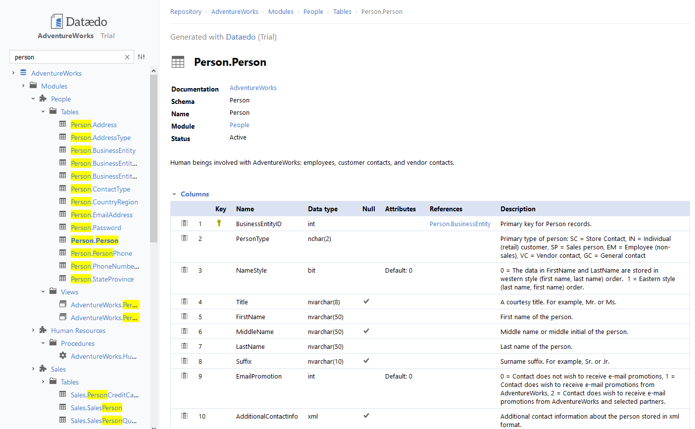The width and height of the screenshot is (695, 429).
Task: Expand the Human Resources node
Action: point(33,330)
